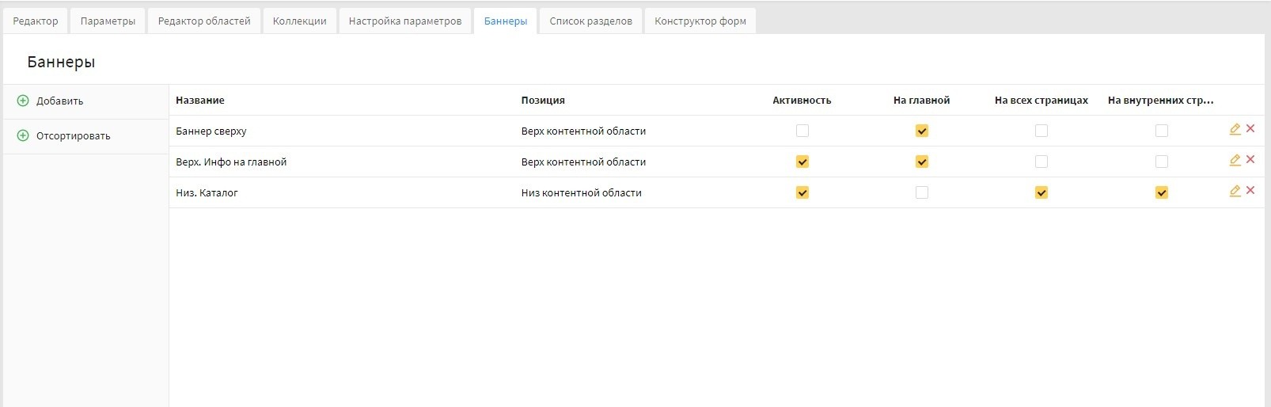Open the Конструктор форм tab
Viewport: 1271px width, 407px height.
click(700, 21)
